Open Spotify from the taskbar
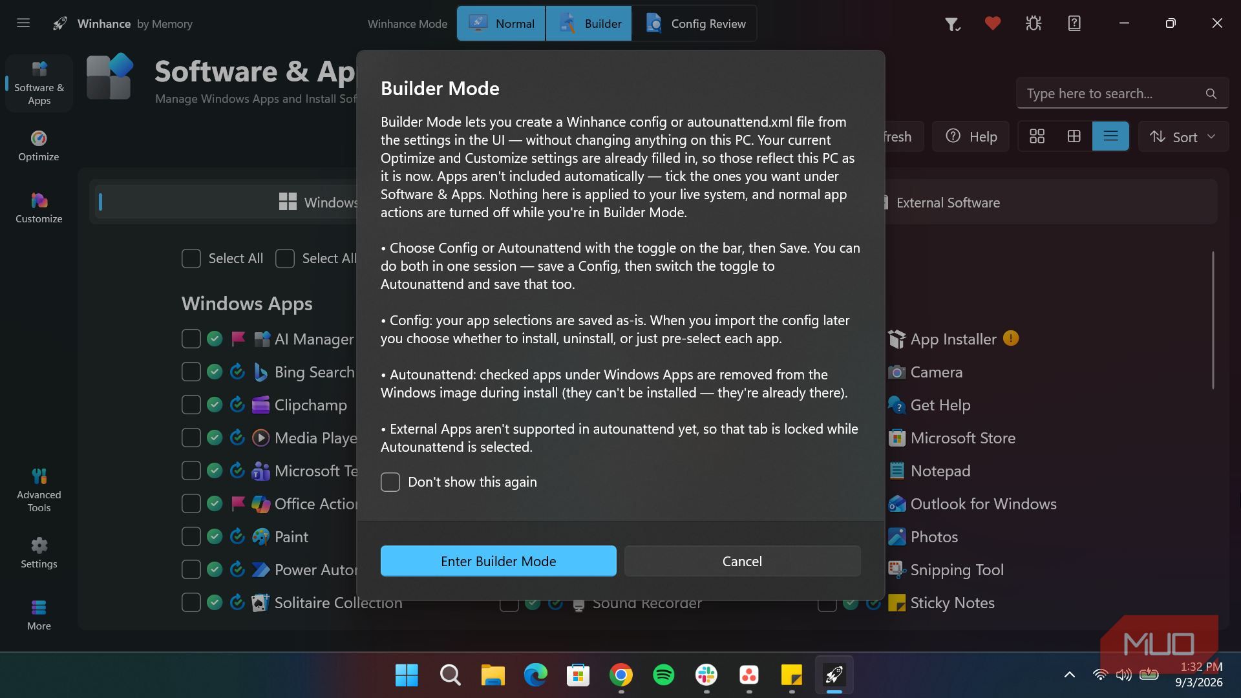 pyautogui.click(x=663, y=675)
